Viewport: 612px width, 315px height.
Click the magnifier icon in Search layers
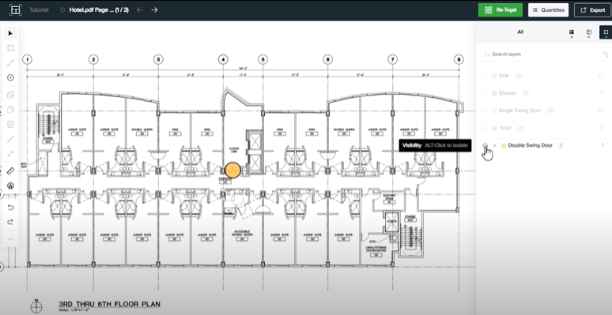pos(487,54)
